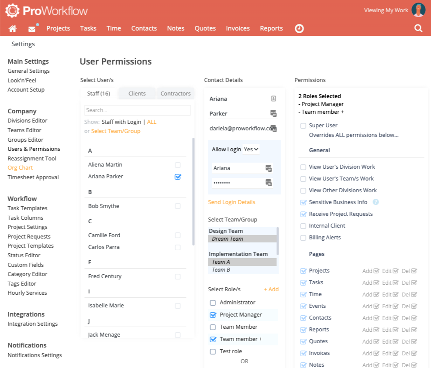
Task: Open the timer clock icon in the navbar
Action: [299, 28]
